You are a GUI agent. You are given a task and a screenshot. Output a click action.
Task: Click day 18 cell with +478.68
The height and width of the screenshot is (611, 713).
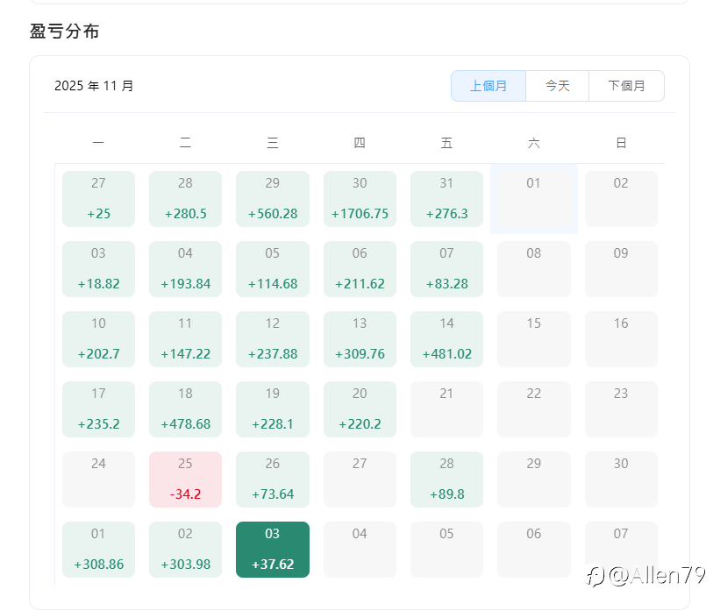click(186, 409)
